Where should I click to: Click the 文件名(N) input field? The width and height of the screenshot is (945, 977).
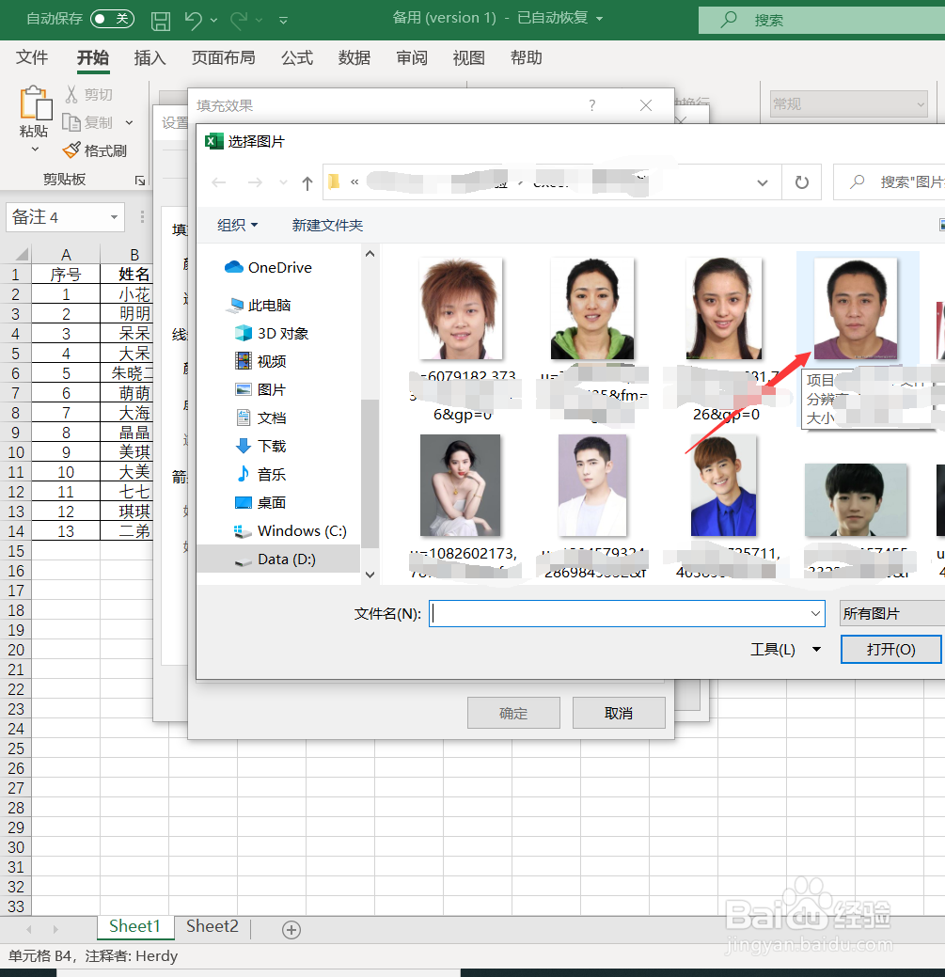pos(626,614)
